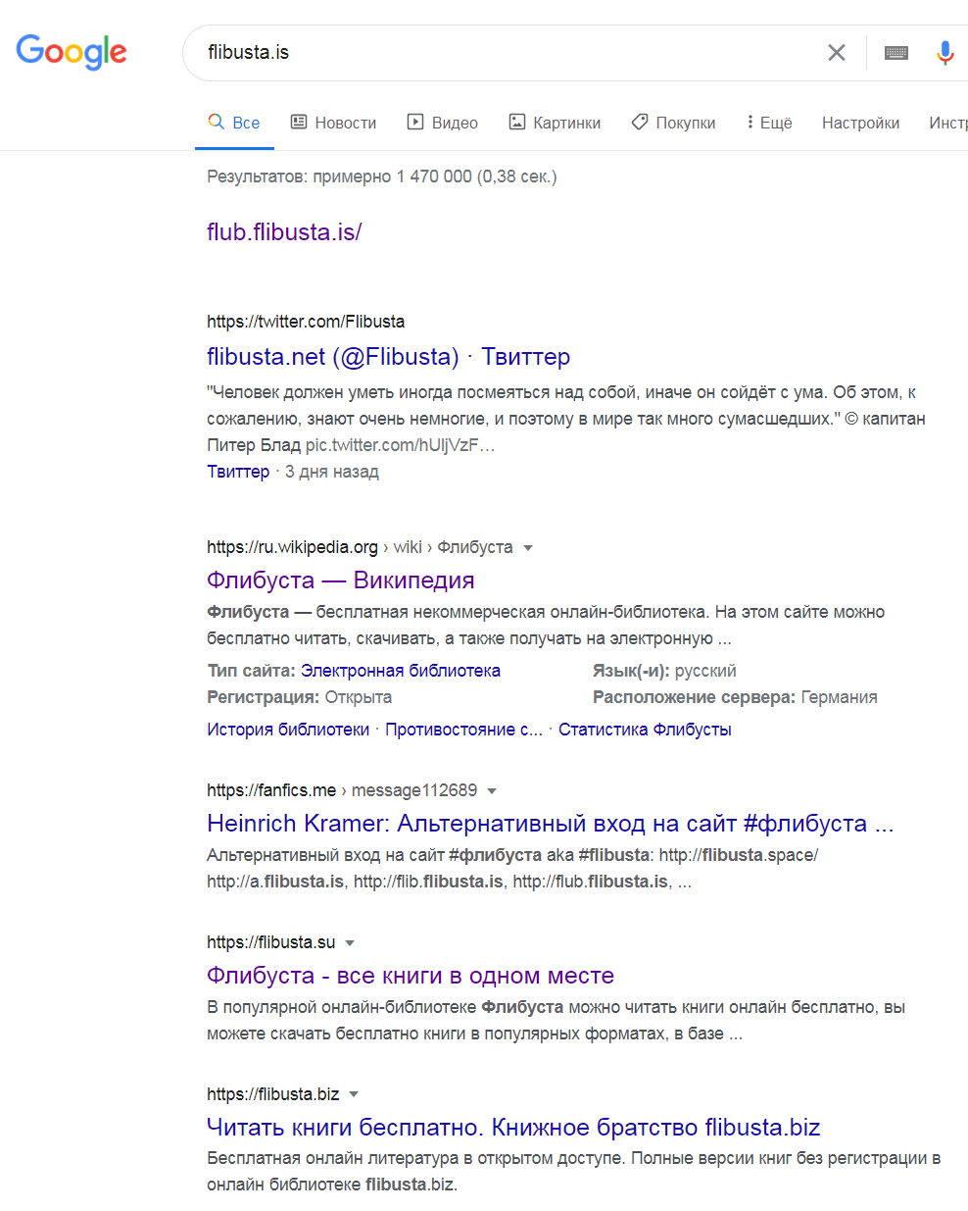Open Heinrich Kramer: Альтернативный вход result
Viewport: 968px width, 1211px height.
[551, 824]
